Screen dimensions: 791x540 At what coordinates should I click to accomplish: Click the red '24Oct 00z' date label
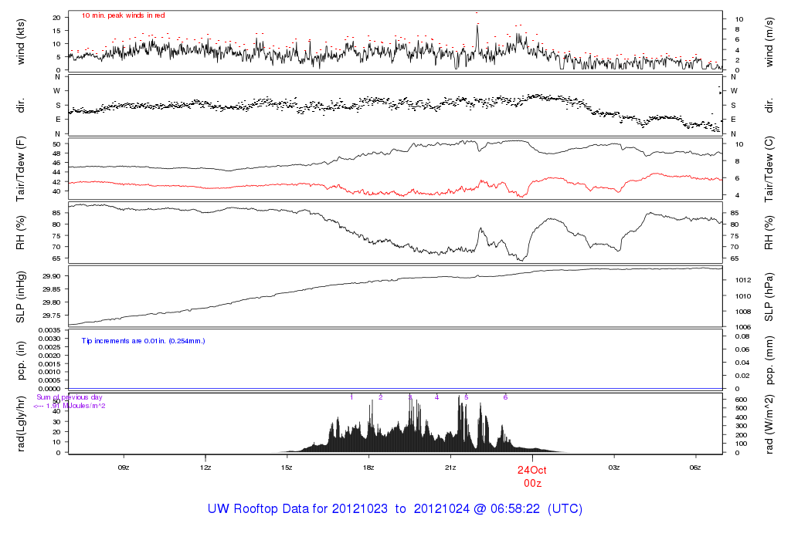click(531, 476)
